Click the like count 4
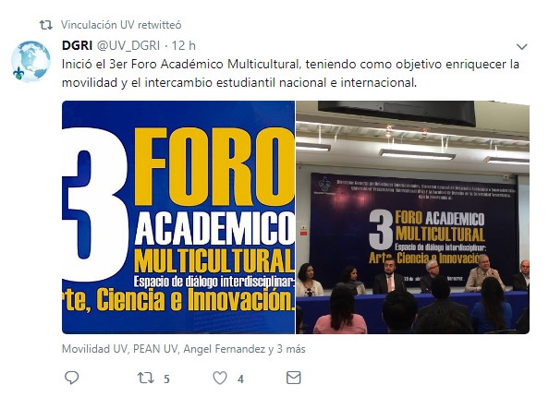 (240, 379)
